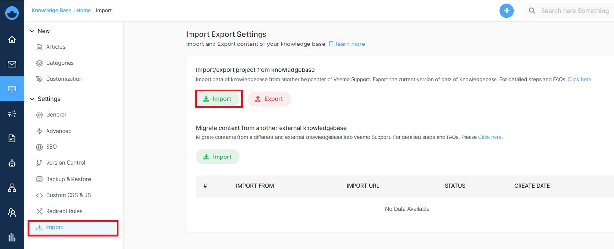
Task: Select the knowledge base book icon
Action: click(12, 89)
